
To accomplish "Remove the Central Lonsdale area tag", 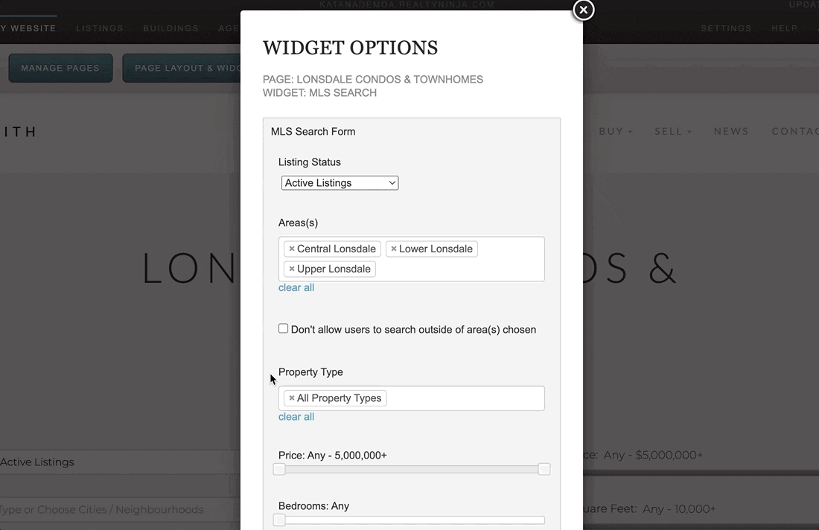I will pos(292,249).
